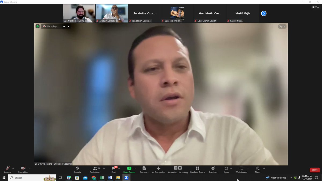Open the Windows Start menu

[x=4, y=178]
